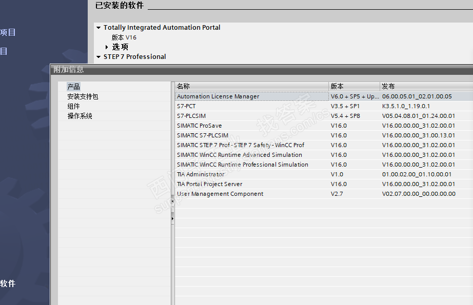
Task: Select the S7-PLCSIM row
Action: (324, 116)
